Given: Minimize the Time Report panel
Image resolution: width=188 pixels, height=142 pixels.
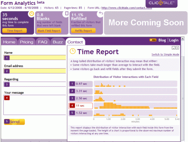Looking at the screenshot, I should click(x=173, y=48).
